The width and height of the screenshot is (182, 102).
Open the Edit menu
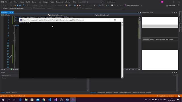[11, 2]
